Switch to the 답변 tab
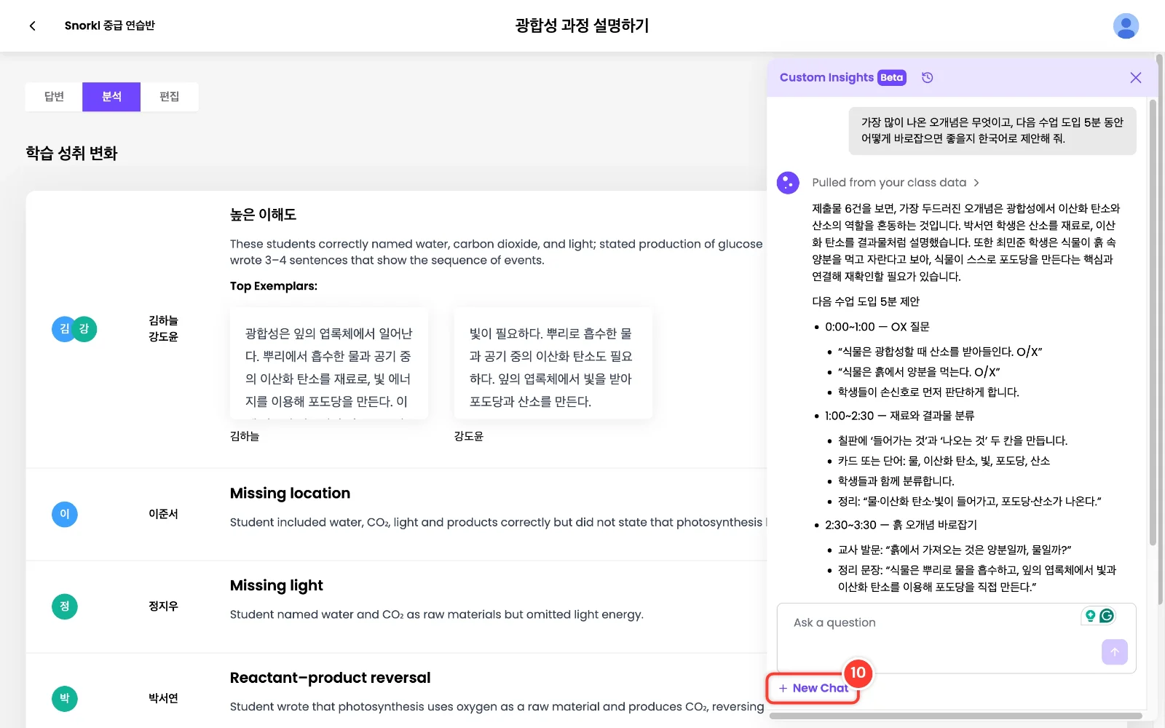1165x728 pixels. pyautogui.click(x=54, y=97)
